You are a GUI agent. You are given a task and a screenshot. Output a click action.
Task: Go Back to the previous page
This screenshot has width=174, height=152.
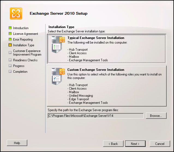coord(113,144)
